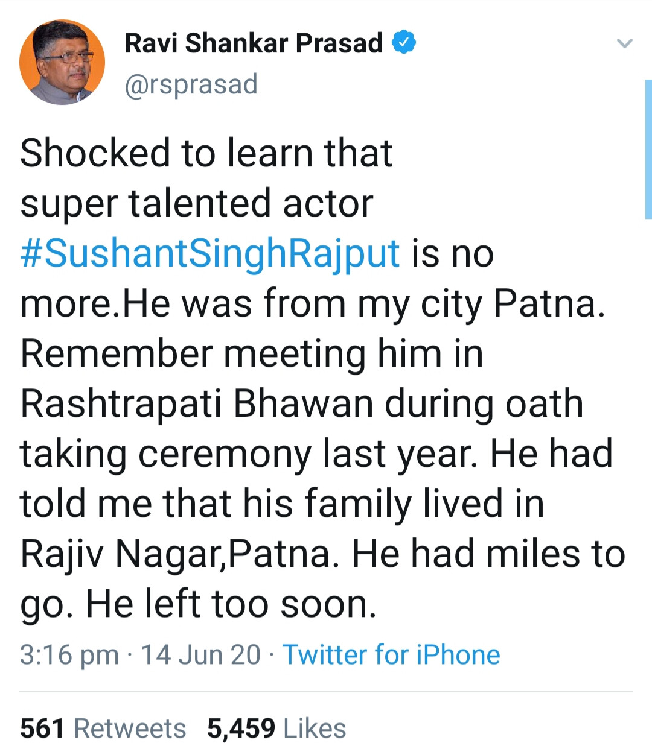Click the words "Shocked to learn that"
Screen dimensions: 652x746
206,153
